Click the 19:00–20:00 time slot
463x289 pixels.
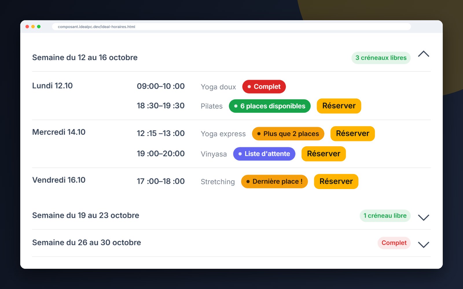tap(161, 153)
